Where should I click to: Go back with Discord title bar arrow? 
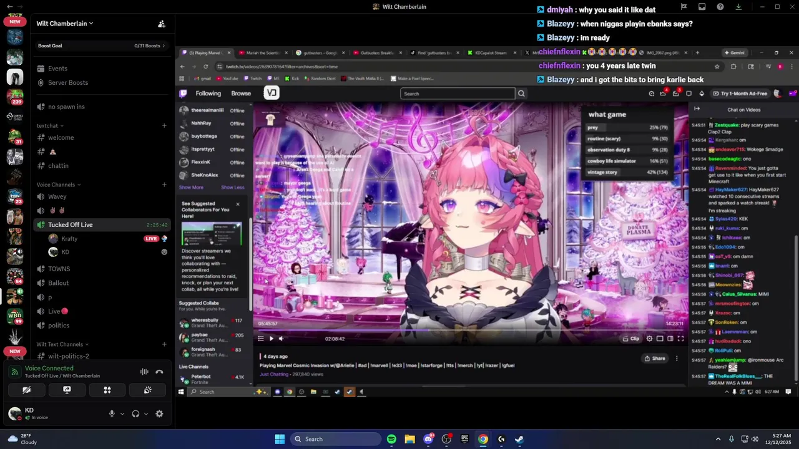tap(9, 7)
